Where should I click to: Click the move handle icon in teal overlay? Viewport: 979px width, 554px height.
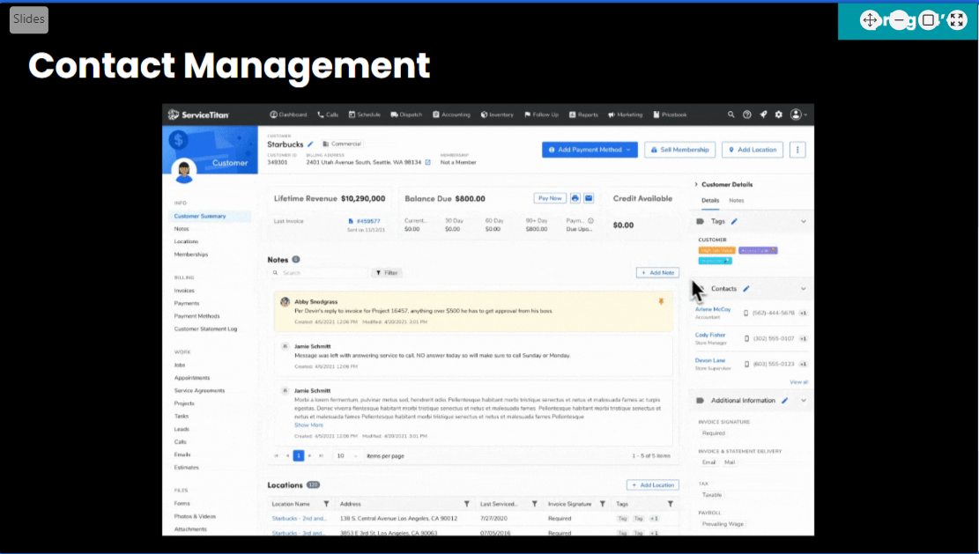point(869,20)
